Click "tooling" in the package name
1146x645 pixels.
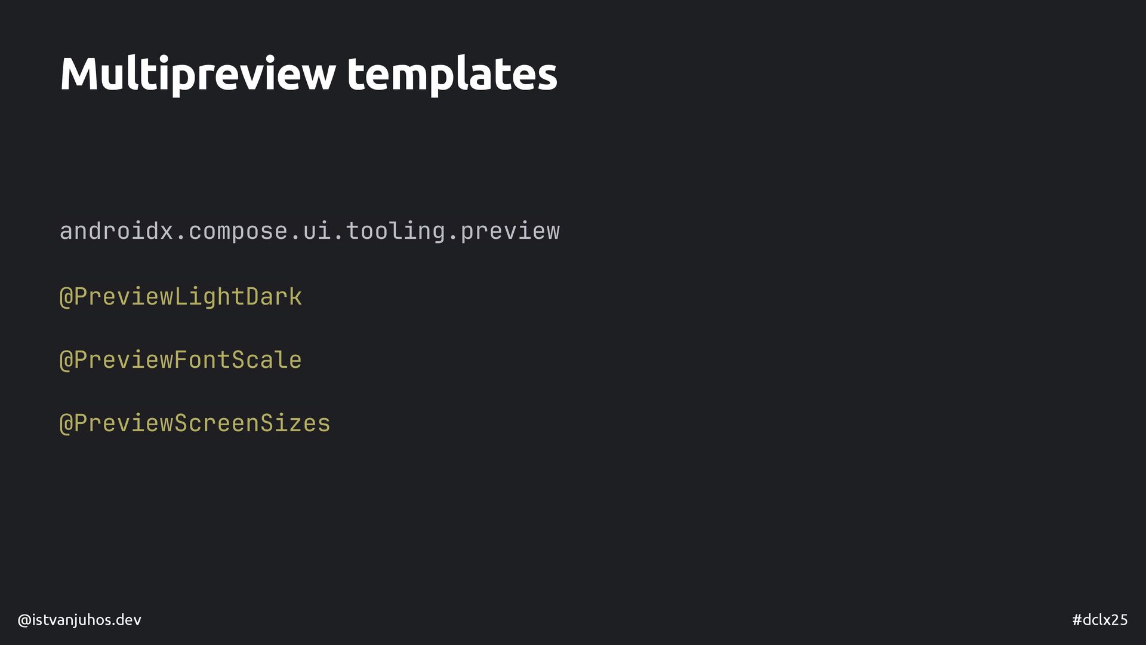coord(396,232)
